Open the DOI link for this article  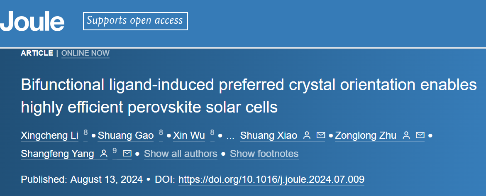[x=271, y=179]
